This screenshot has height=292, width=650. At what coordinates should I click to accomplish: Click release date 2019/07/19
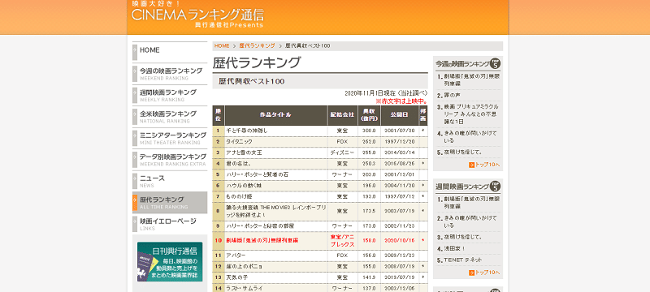[400, 277]
